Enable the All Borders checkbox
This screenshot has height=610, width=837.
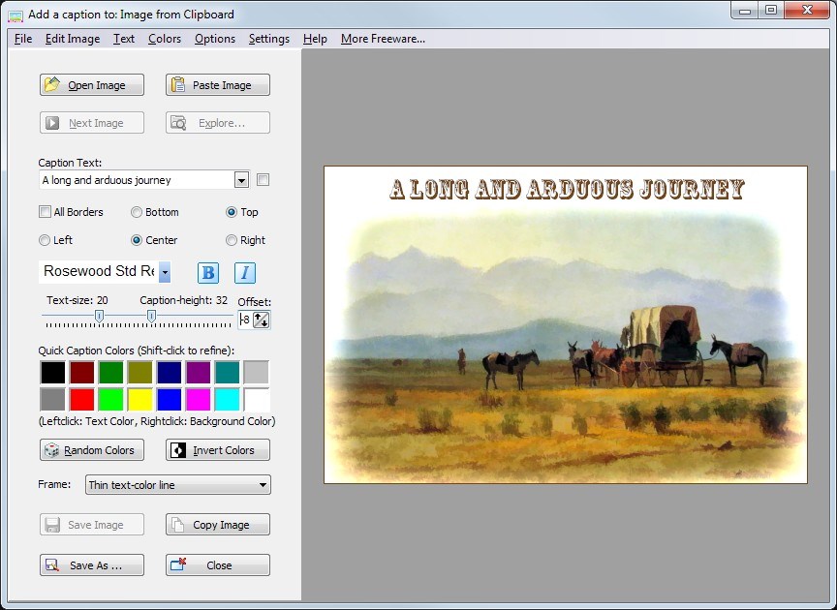coord(45,212)
